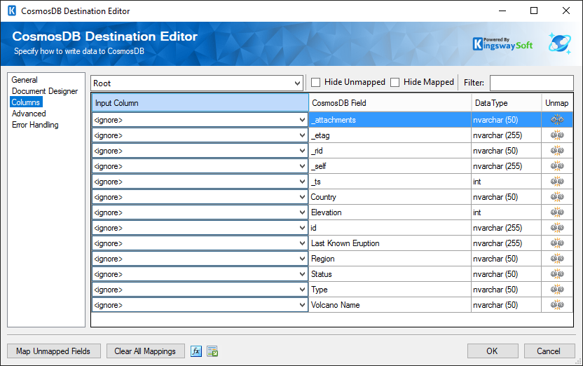Click the CosmosDB planet icon in header
Screen dimensions: 583x366
coord(560,43)
